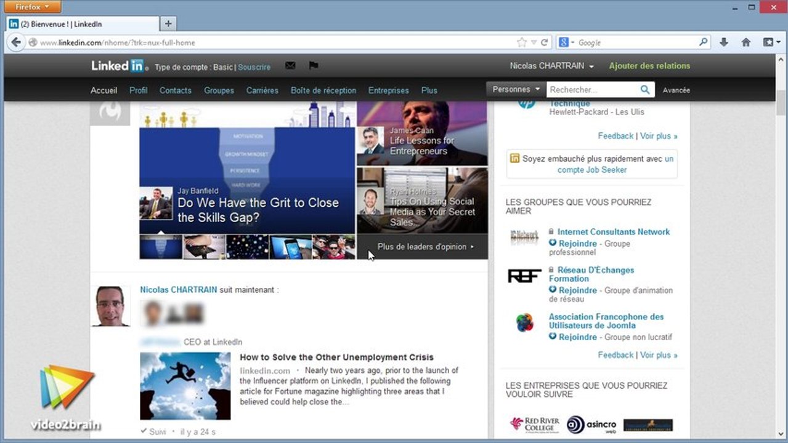Open the Carrières menu item

(262, 90)
